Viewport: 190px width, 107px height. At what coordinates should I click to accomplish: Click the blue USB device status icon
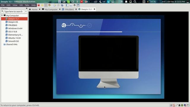(185, 105)
